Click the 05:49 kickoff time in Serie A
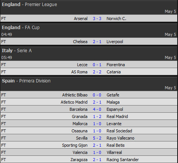 pyautogui.click(x=7, y=57)
